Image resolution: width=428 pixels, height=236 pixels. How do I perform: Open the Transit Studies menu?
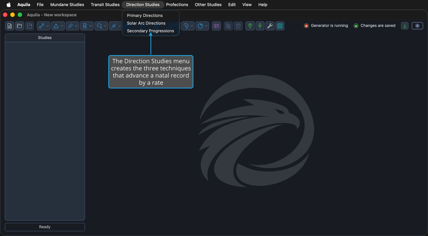click(105, 4)
